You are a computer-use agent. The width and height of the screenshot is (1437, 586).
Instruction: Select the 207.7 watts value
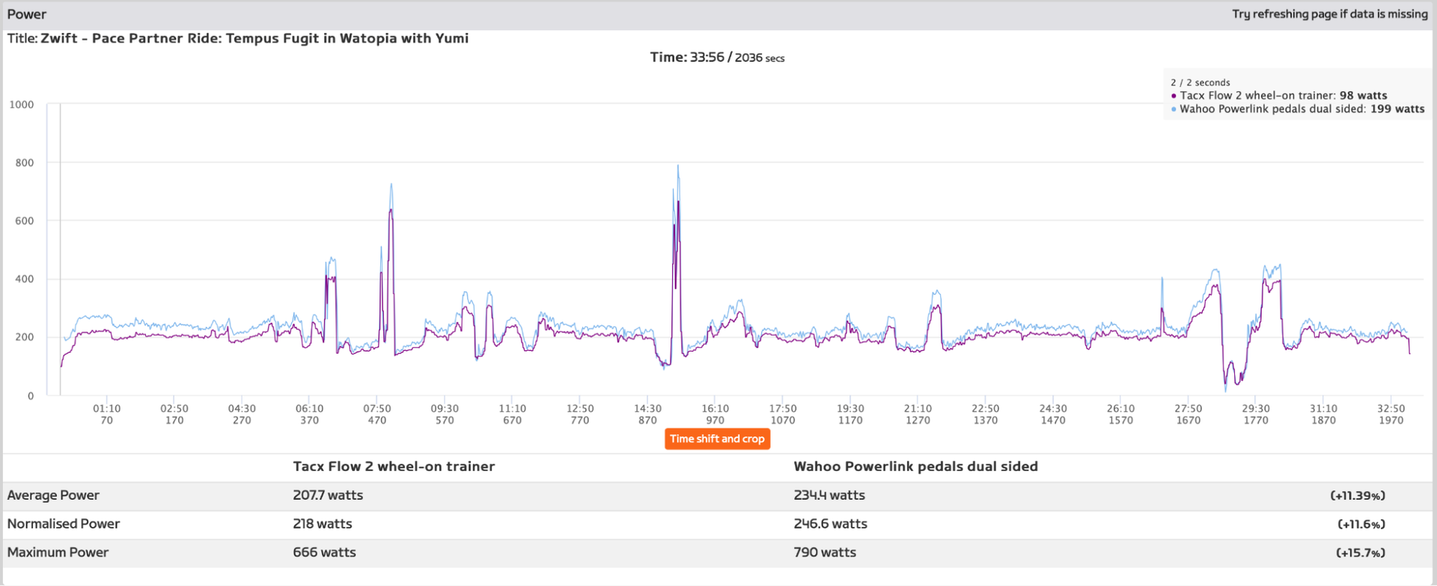[328, 495]
